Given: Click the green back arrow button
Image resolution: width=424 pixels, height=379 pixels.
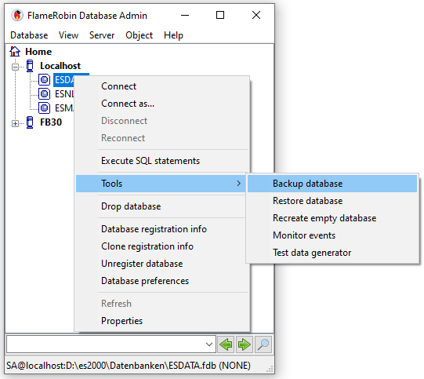Looking at the screenshot, I should (x=226, y=344).
